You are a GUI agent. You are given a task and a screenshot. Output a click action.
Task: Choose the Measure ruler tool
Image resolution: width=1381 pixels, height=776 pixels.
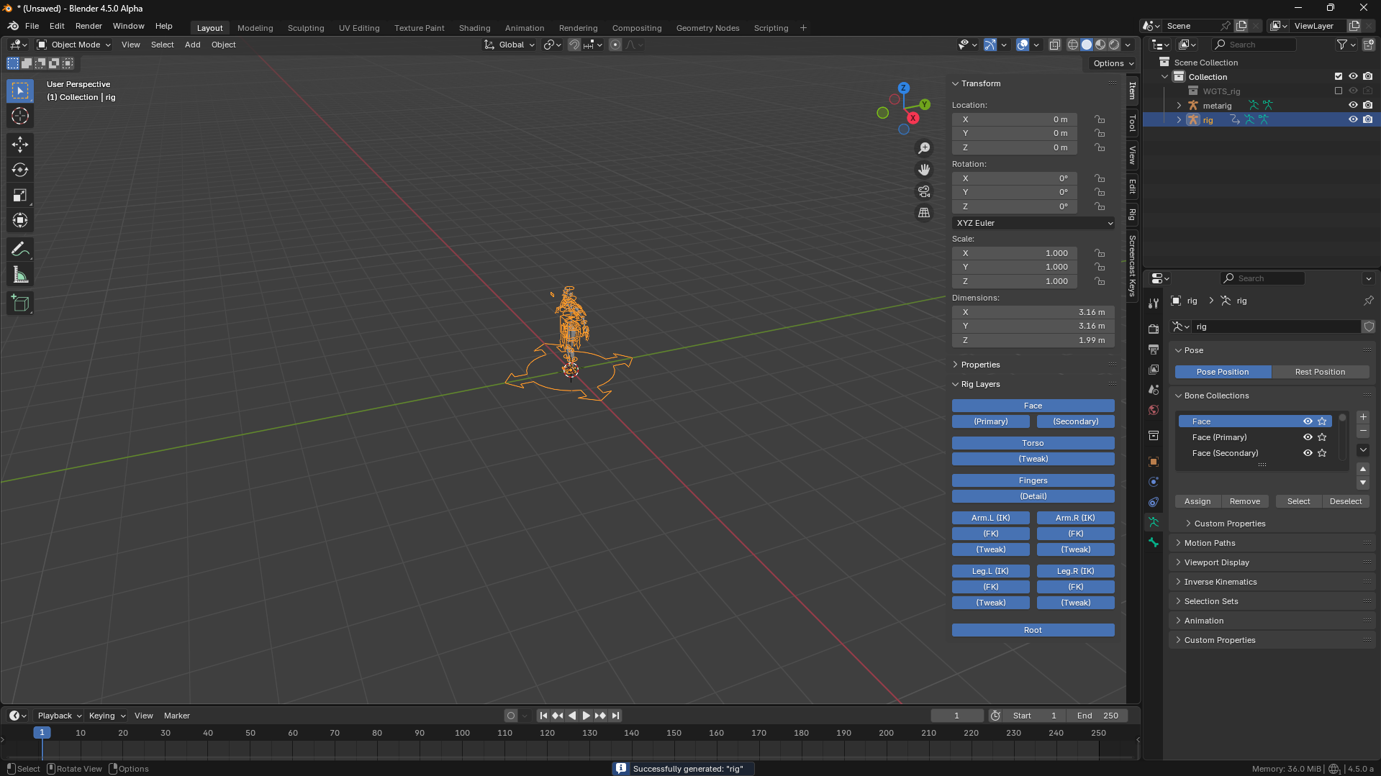[x=20, y=275]
